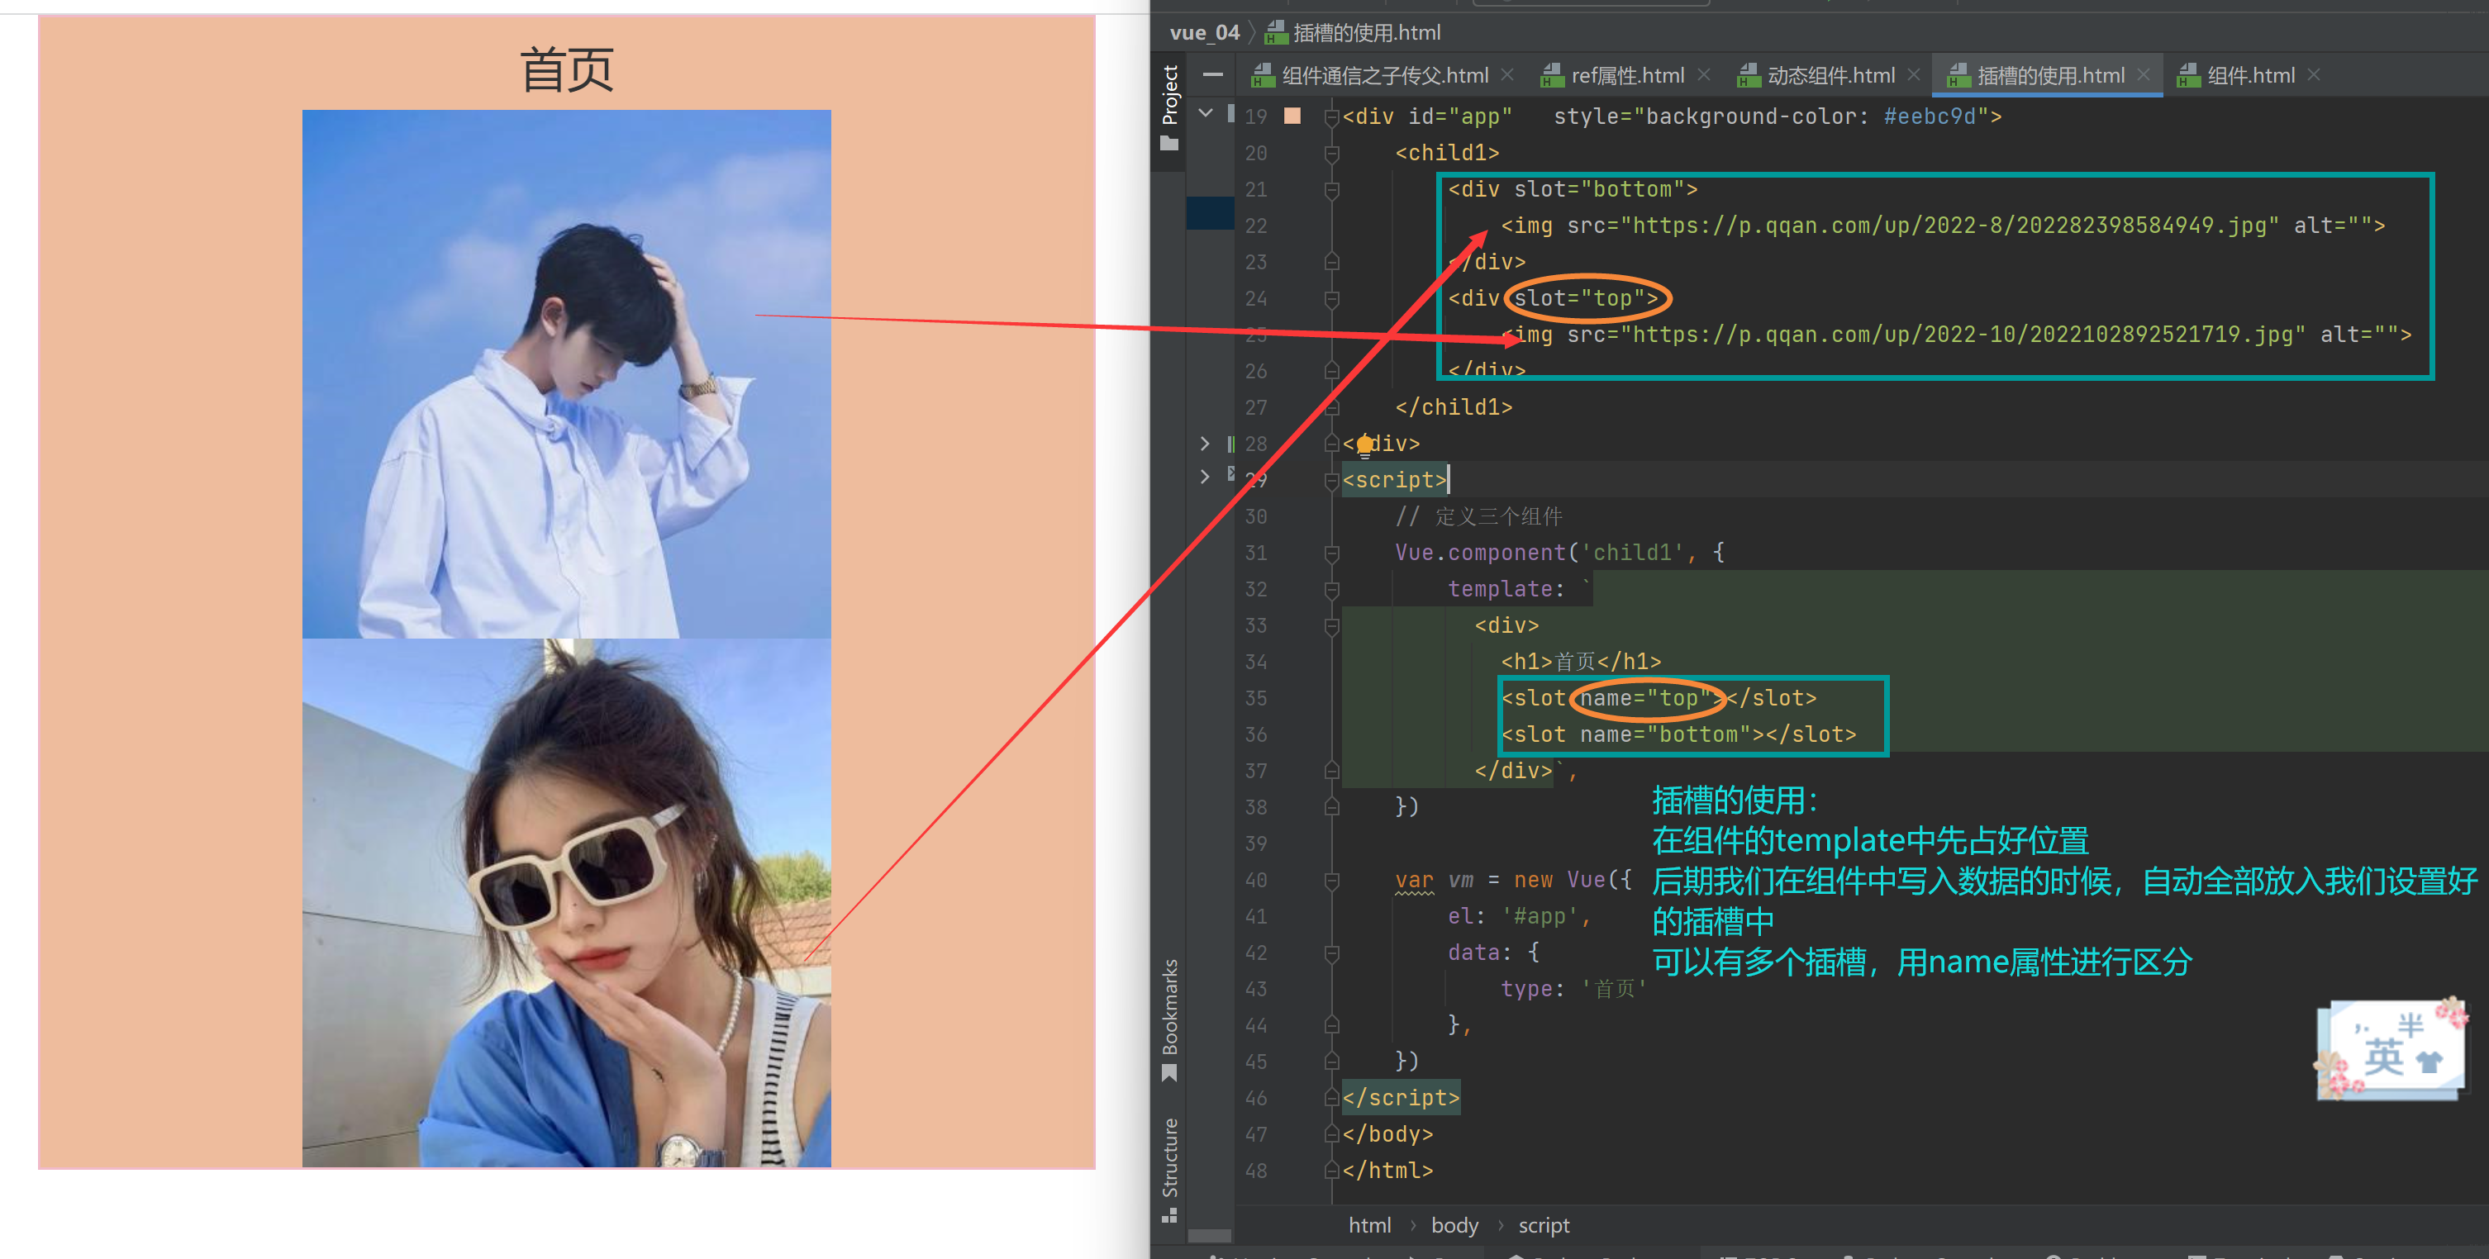2489x1259 pixels.
Task: Click the body breadcrumb
Action: pos(1454,1225)
